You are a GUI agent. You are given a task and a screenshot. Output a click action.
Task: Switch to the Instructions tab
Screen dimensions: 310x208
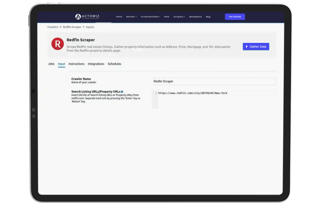(x=77, y=64)
